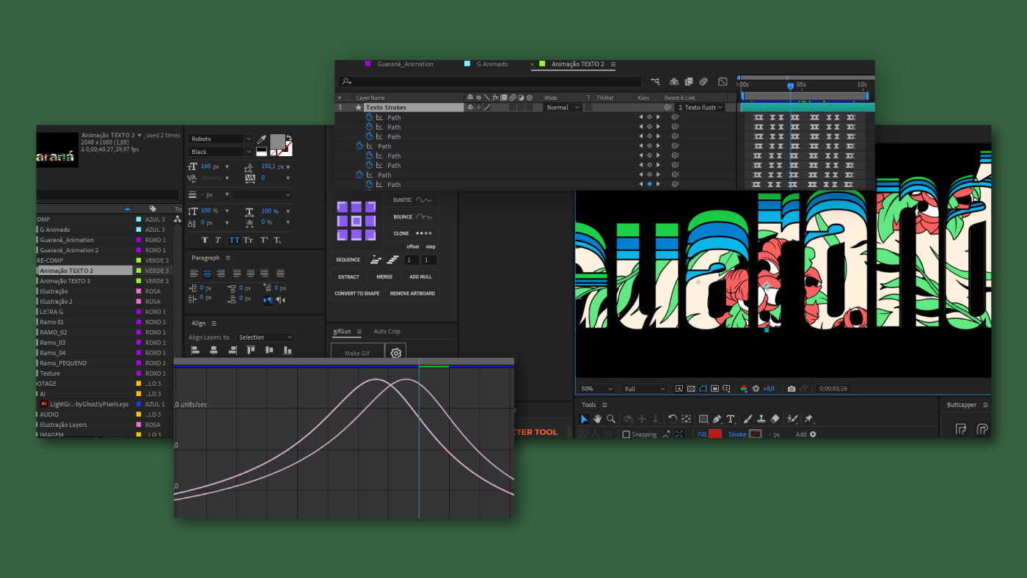The image size is (1027, 578).
Task: Select the Horizontal Type tool
Action: tap(731, 419)
